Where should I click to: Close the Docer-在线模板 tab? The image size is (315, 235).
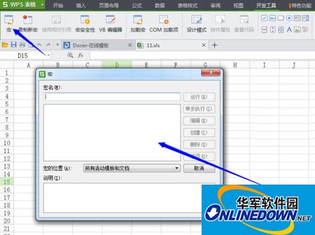(130, 45)
